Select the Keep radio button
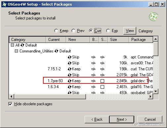Screen dimensions: 167x128 click(56, 31)
